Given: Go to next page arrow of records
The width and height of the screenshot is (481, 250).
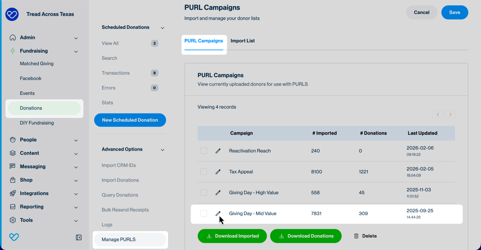Looking at the screenshot, I should pos(450,114).
